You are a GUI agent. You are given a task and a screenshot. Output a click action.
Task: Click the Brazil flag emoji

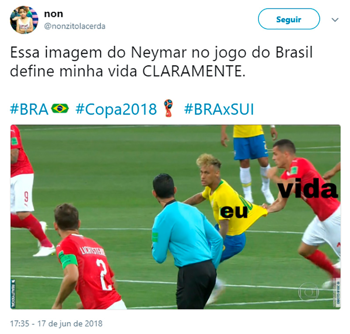60,109
